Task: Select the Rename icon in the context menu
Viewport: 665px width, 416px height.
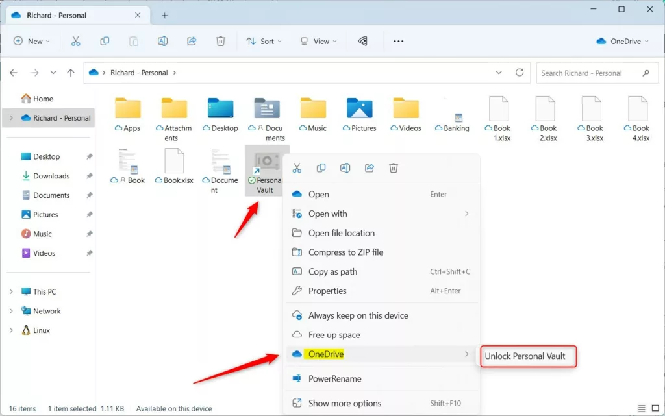Action: coord(345,167)
